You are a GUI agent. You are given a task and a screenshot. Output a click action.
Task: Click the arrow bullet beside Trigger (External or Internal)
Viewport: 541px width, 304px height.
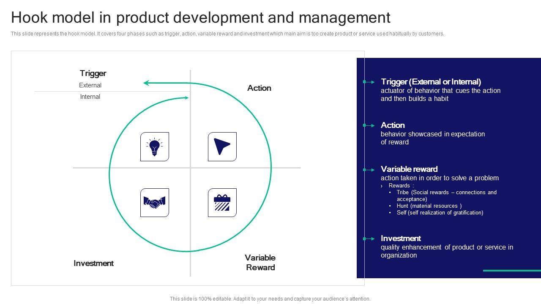369,82
